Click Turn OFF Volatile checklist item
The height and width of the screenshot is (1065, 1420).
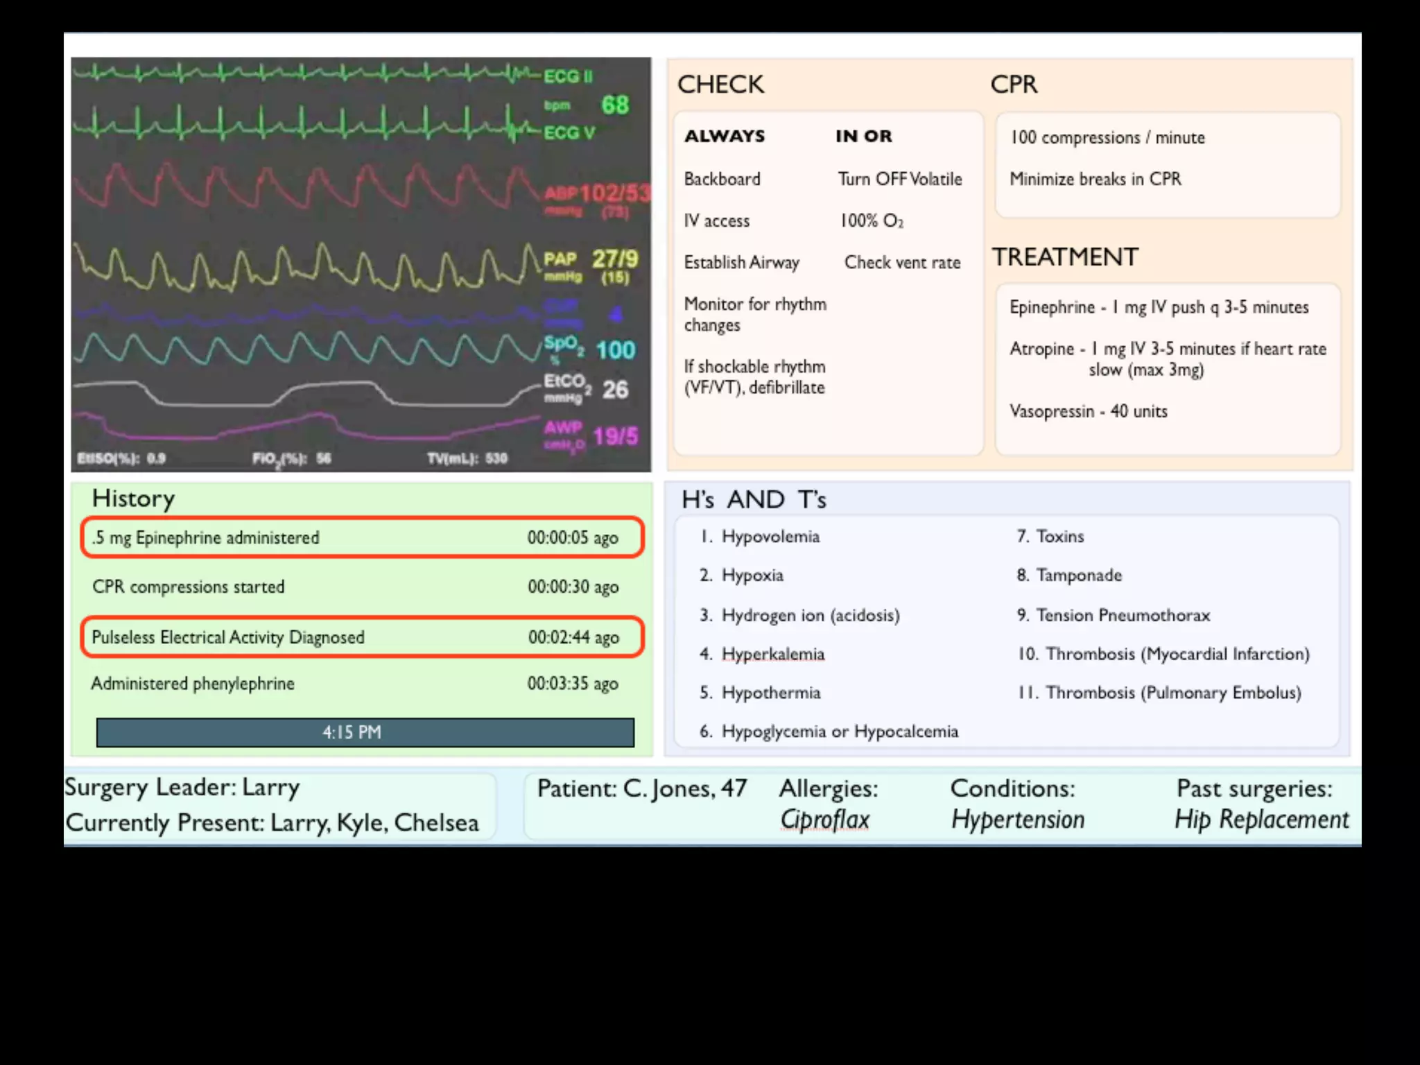(x=899, y=179)
